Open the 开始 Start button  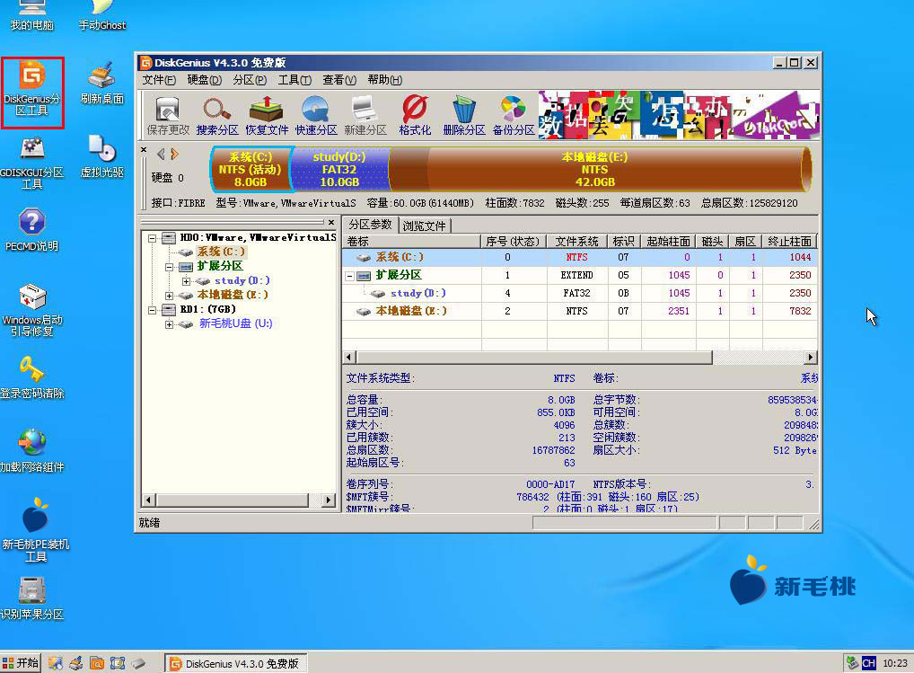click(21, 663)
